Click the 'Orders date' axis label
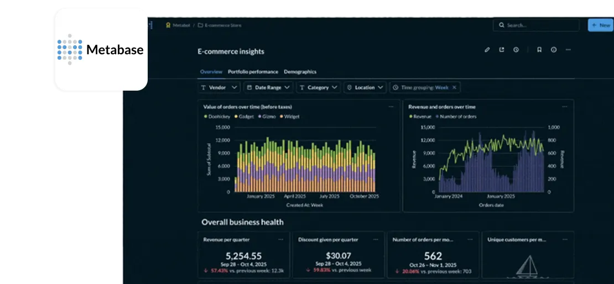The width and height of the screenshot is (614, 284). click(x=491, y=205)
